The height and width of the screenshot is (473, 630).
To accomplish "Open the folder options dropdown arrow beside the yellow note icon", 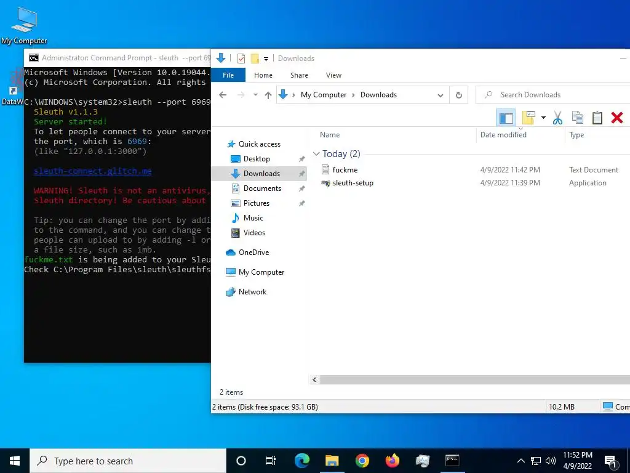I will point(543,118).
